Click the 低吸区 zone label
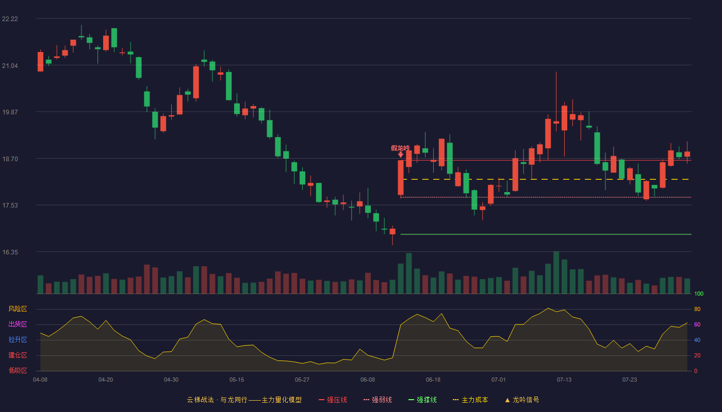The width and height of the screenshot is (722, 412). 18,371
